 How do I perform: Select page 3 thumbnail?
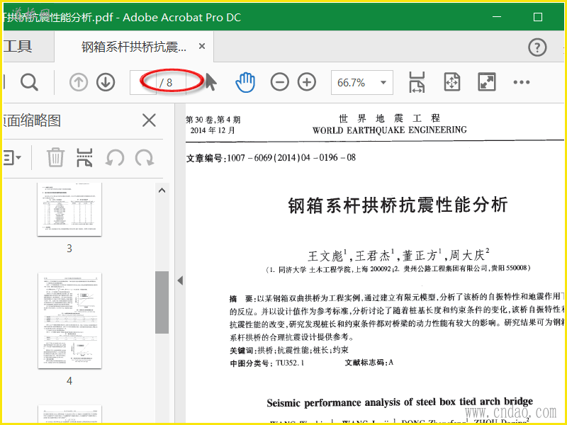click(69, 209)
